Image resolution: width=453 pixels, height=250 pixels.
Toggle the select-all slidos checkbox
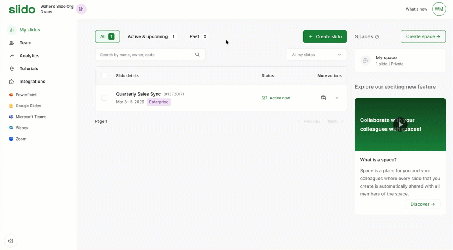pos(104,75)
